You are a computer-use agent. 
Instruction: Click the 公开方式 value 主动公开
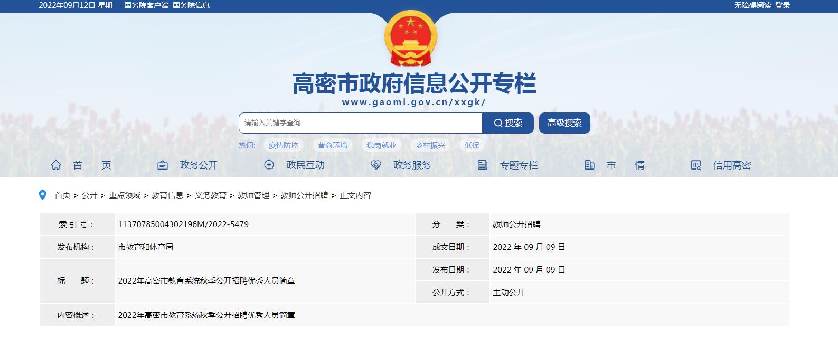coord(509,293)
